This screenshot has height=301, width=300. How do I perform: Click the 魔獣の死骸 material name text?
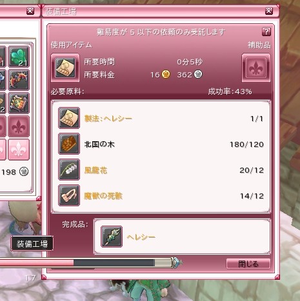click(103, 196)
